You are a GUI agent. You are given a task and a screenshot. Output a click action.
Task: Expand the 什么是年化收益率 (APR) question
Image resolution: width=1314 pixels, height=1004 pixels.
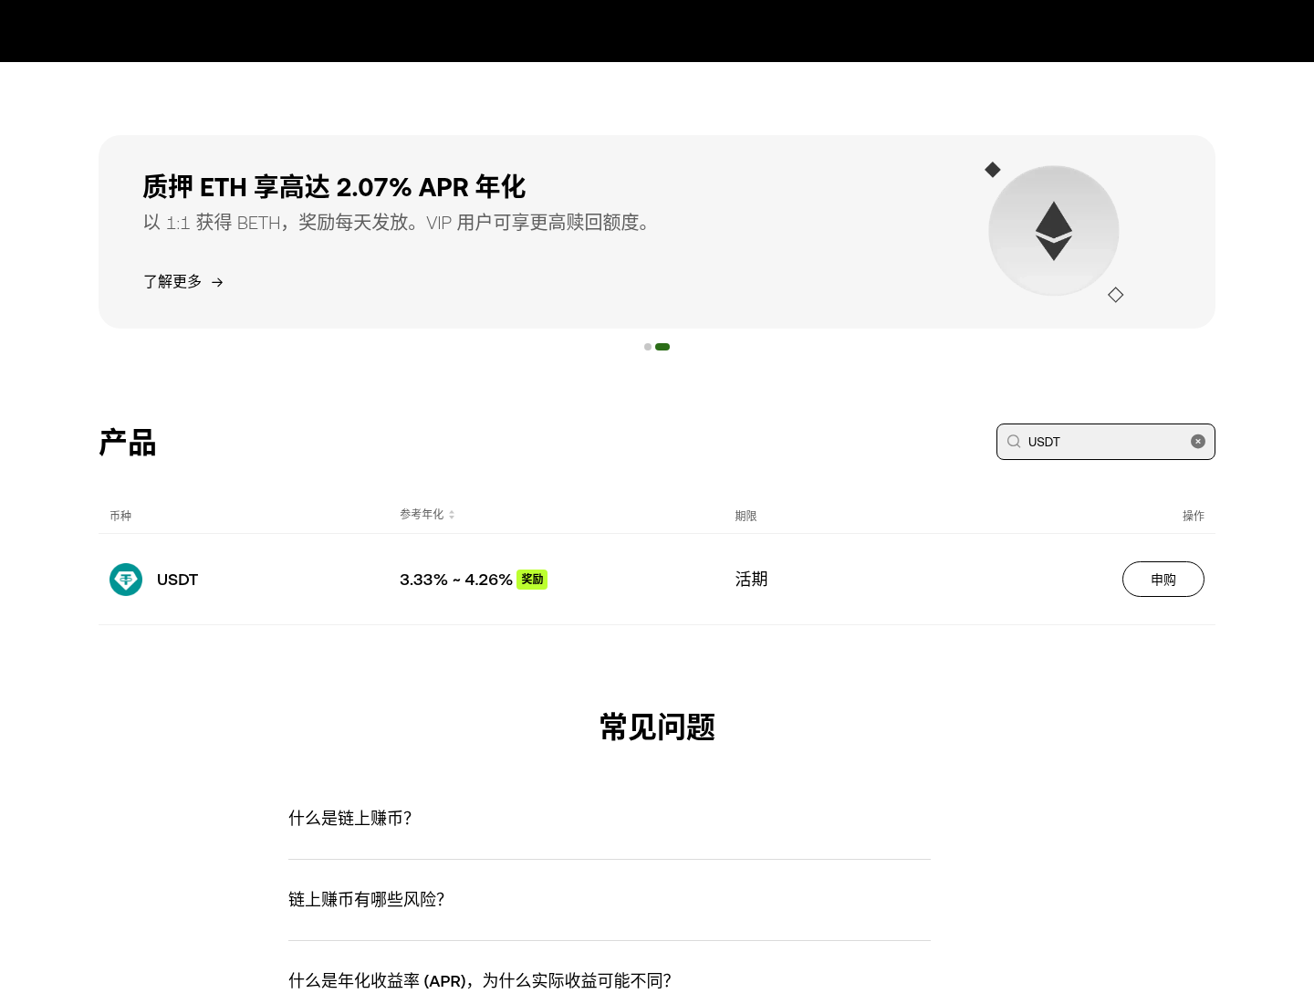pyautogui.click(x=610, y=980)
